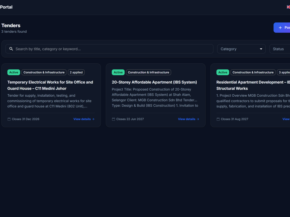Focus the tender search field

pos(109,49)
